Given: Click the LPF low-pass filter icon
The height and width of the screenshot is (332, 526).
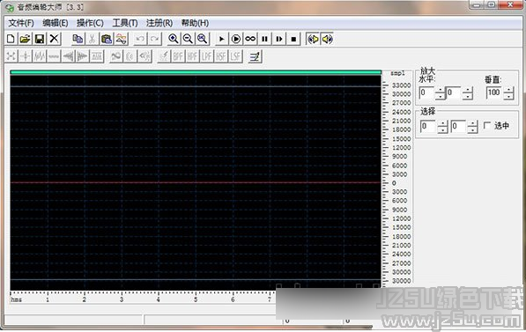Looking at the screenshot, I should pos(207,56).
